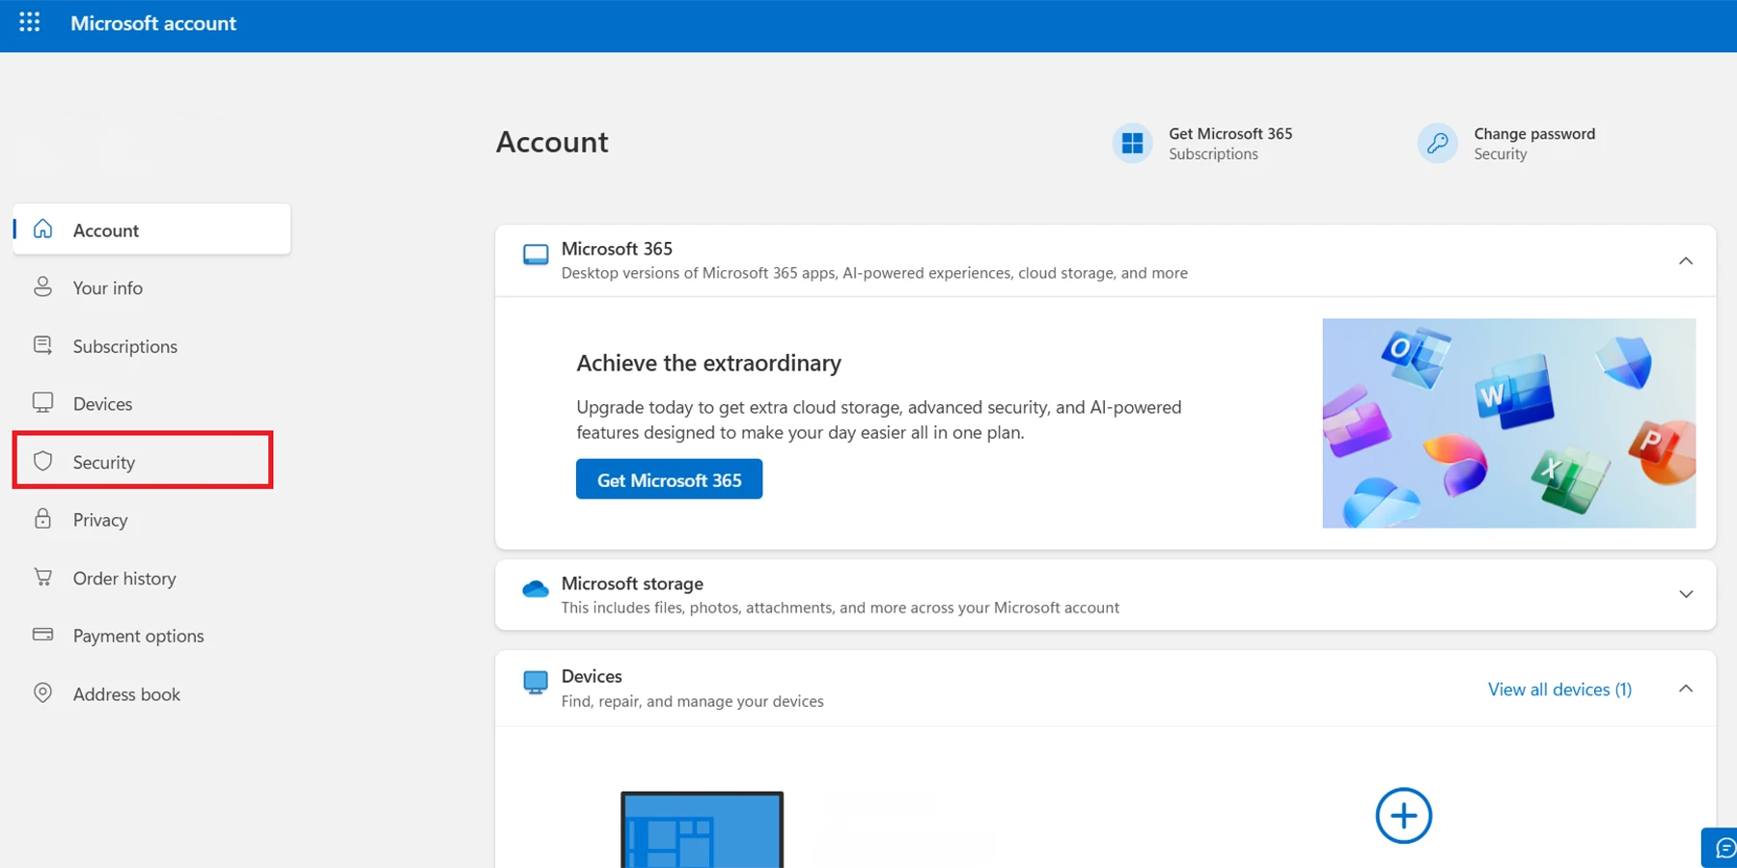Click the Get Microsoft 365 Windows logo icon
The height and width of the screenshot is (868, 1737).
tap(1132, 143)
